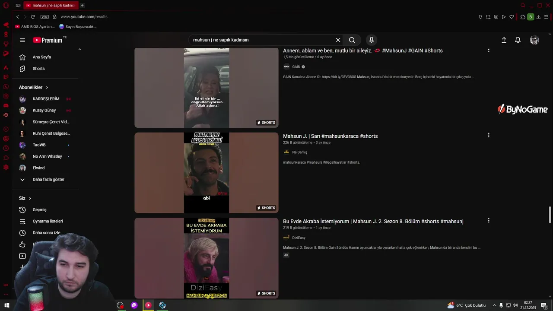The image size is (553, 311).
Task: Open the KARDEŞLERİM channel subscription
Action: (45, 99)
